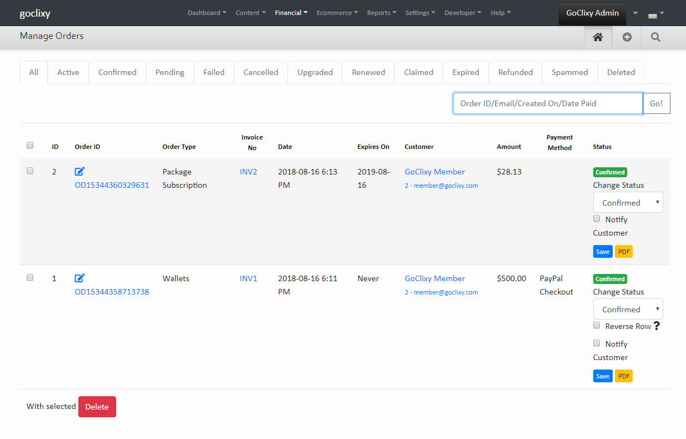Image resolution: width=686 pixels, height=439 pixels.
Task: Click the GoClixy Admin button
Action: tap(592, 13)
